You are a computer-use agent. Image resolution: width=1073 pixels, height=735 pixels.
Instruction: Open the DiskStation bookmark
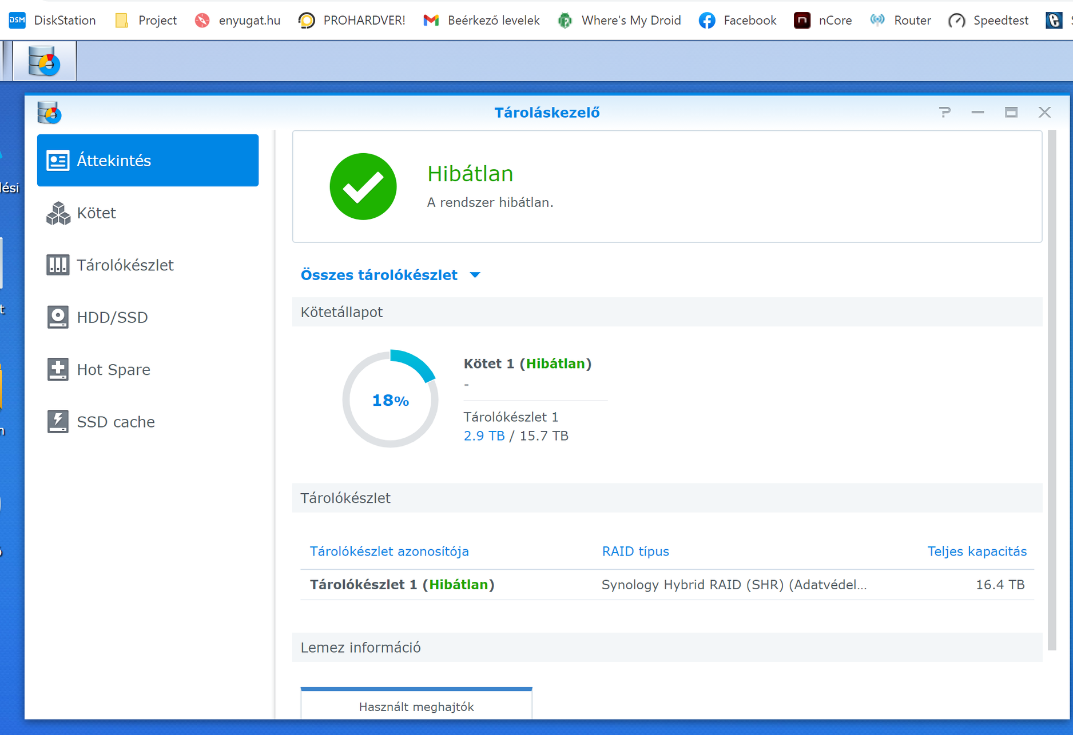pos(53,21)
